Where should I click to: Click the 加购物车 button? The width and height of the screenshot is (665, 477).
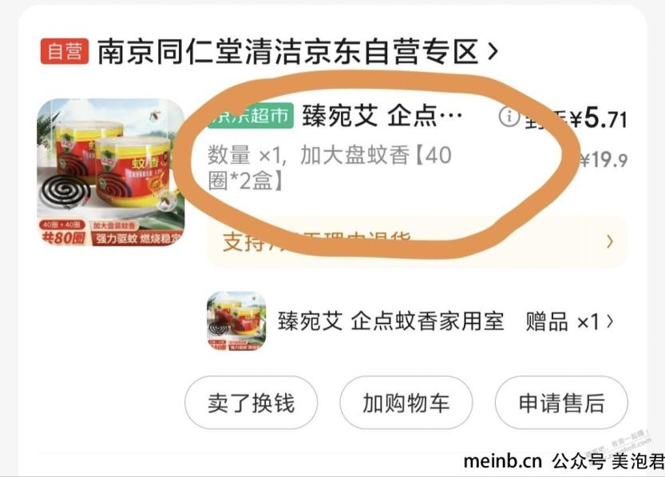406,403
